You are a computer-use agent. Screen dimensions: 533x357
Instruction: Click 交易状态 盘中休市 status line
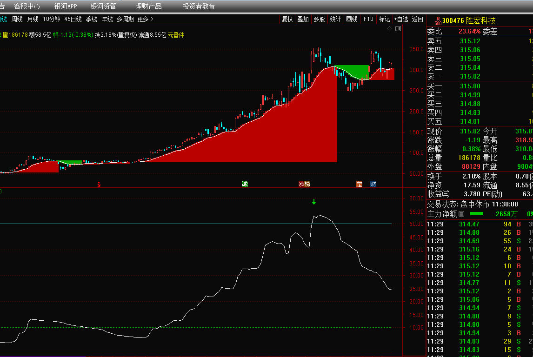(473, 204)
